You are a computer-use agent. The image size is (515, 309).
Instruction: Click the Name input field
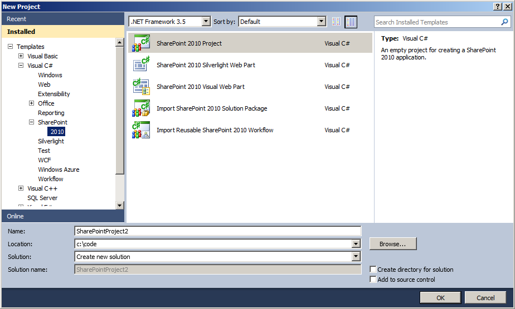(218, 231)
